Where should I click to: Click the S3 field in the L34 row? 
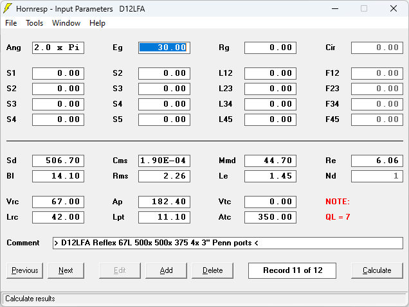pos(58,104)
